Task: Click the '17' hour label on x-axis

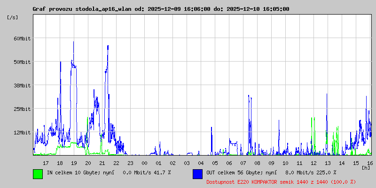Action: pos(46,163)
